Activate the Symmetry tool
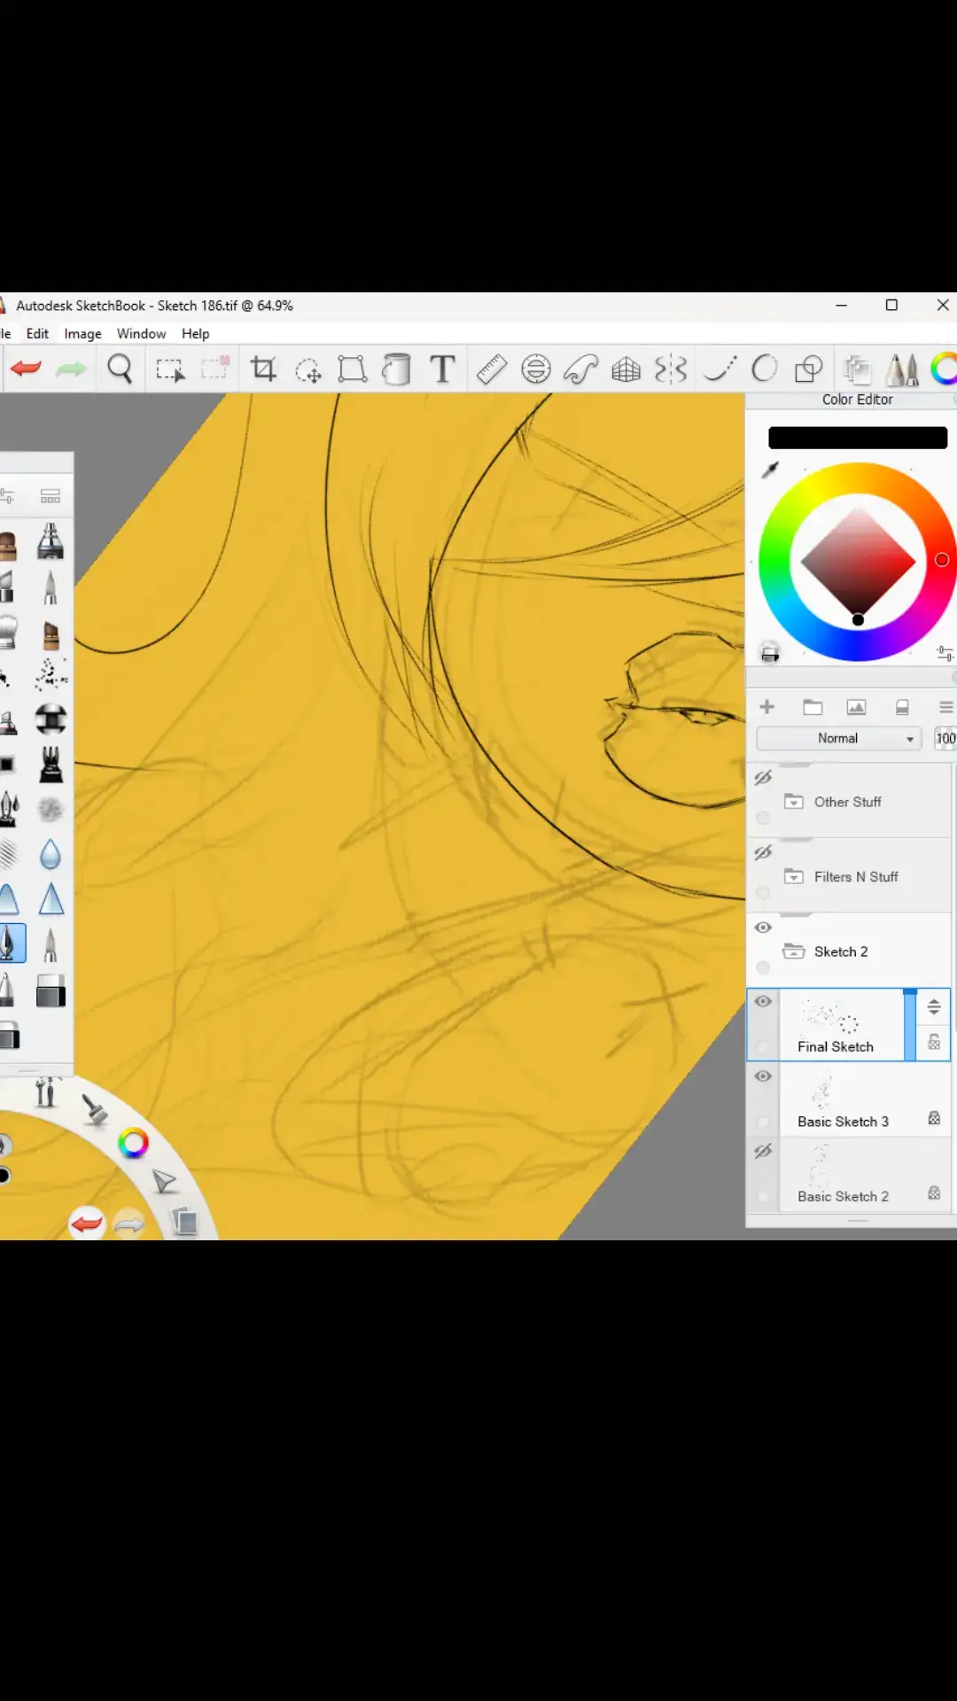The width and height of the screenshot is (957, 1701). click(671, 369)
